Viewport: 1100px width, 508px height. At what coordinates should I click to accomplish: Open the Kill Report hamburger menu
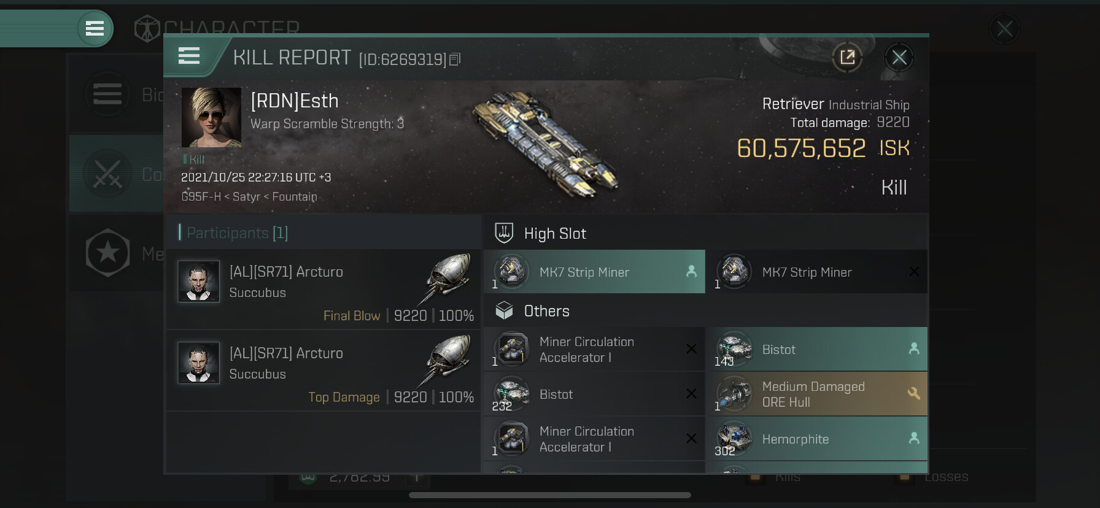[x=189, y=56]
